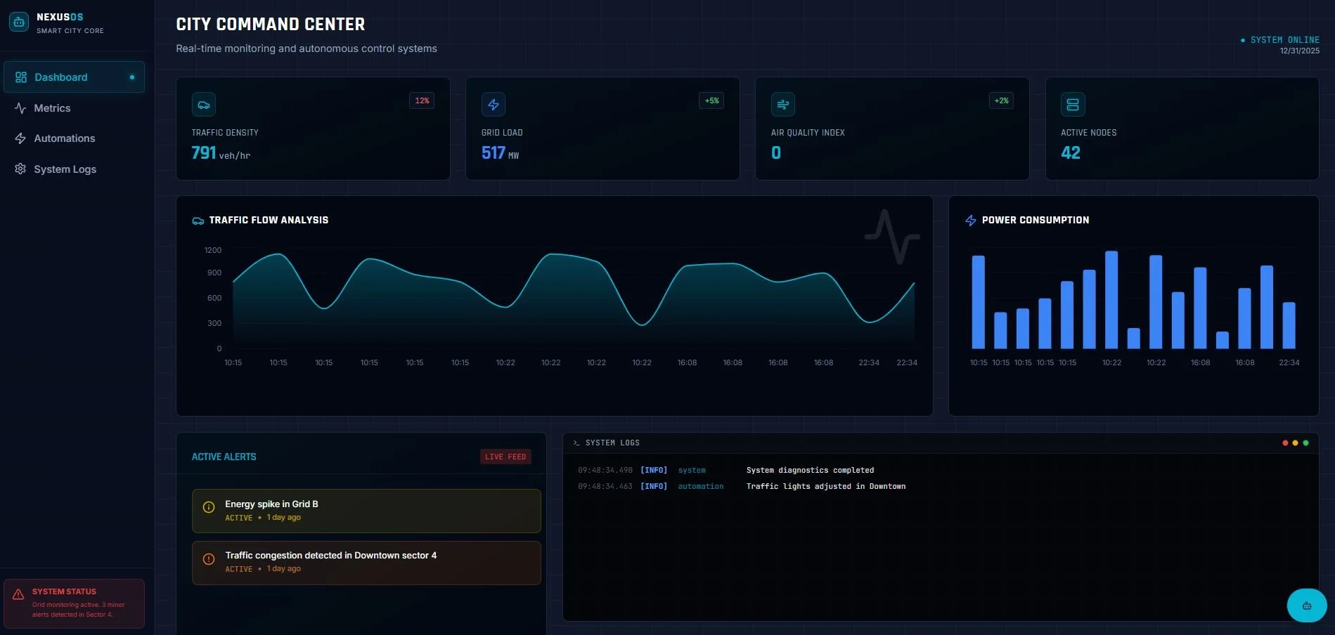Click the car icon beside Traffic Flow Analysis

point(198,221)
